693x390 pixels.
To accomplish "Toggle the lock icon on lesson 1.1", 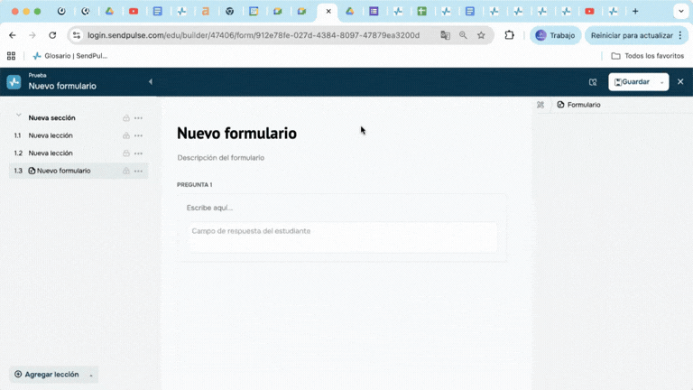I will point(126,135).
